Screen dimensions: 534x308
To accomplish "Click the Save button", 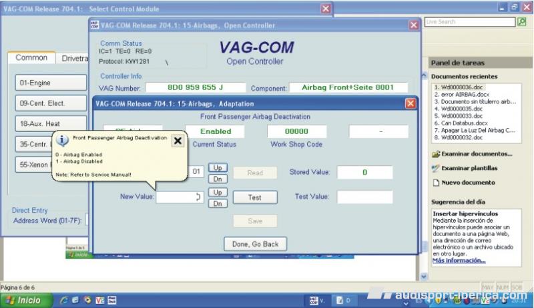I will pos(255,221).
